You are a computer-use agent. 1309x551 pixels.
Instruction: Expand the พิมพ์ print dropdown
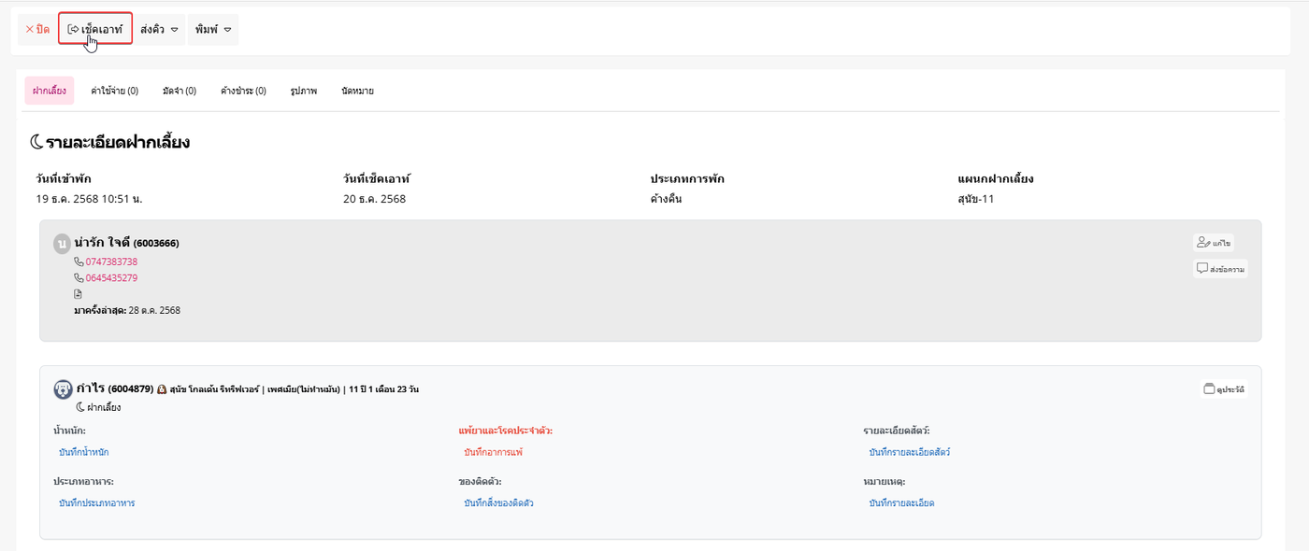(213, 29)
